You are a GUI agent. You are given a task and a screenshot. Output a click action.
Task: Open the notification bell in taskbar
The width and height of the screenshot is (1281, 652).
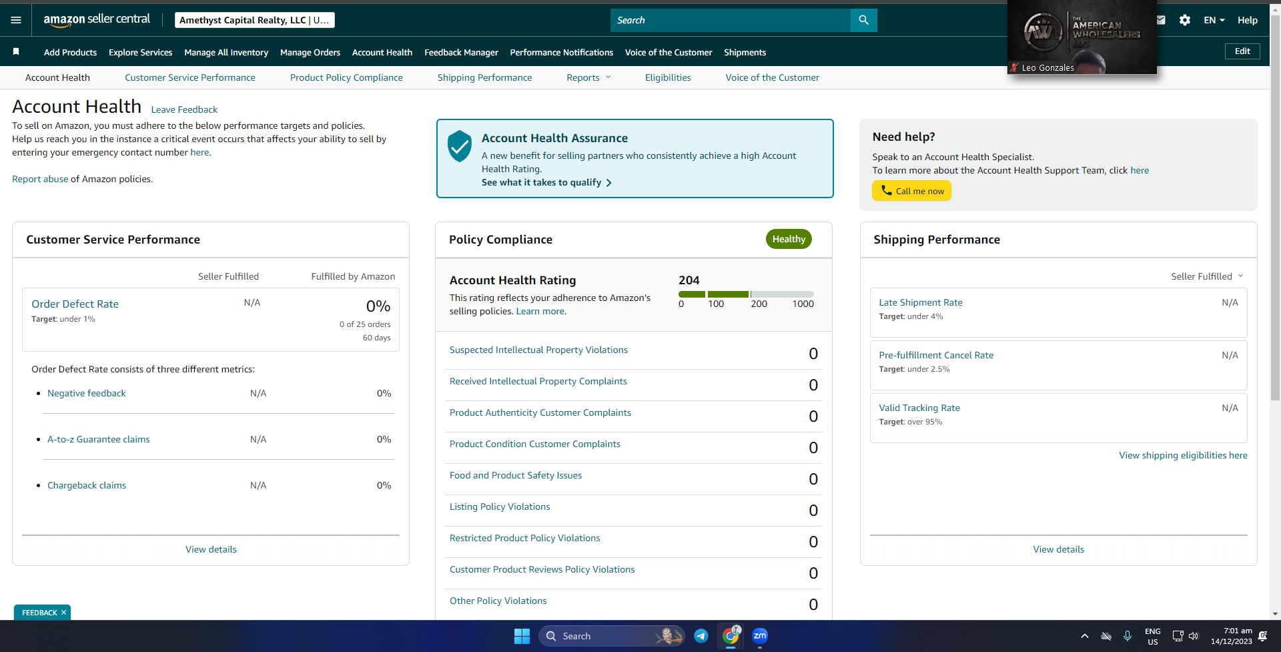pos(1262,636)
